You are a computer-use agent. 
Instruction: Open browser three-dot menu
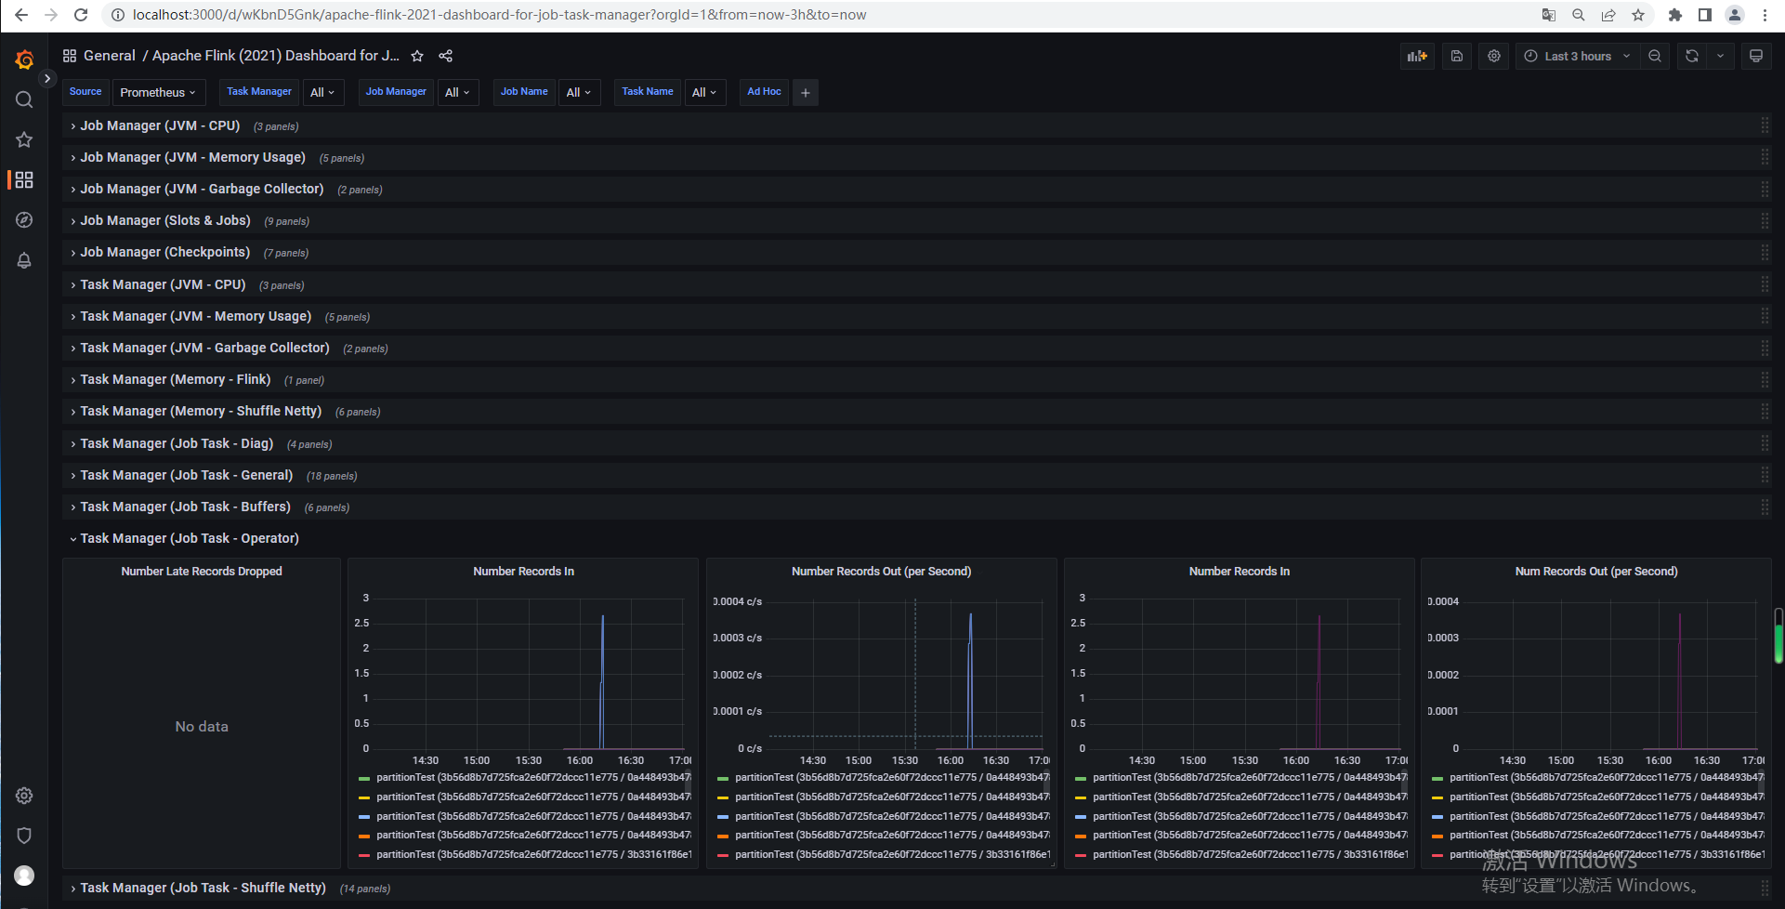click(x=1765, y=15)
